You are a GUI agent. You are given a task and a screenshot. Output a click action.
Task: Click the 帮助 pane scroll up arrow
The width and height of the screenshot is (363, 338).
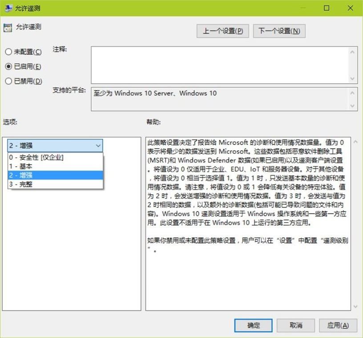click(355, 142)
